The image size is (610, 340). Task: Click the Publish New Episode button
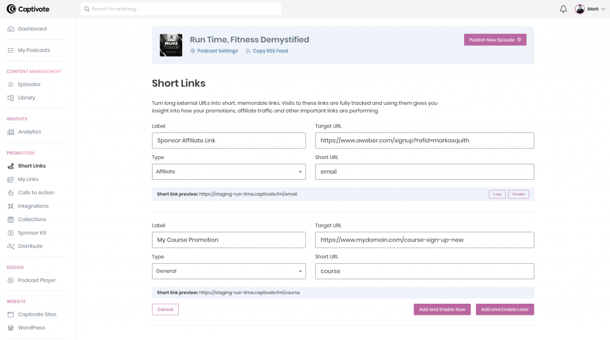[x=495, y=40]
